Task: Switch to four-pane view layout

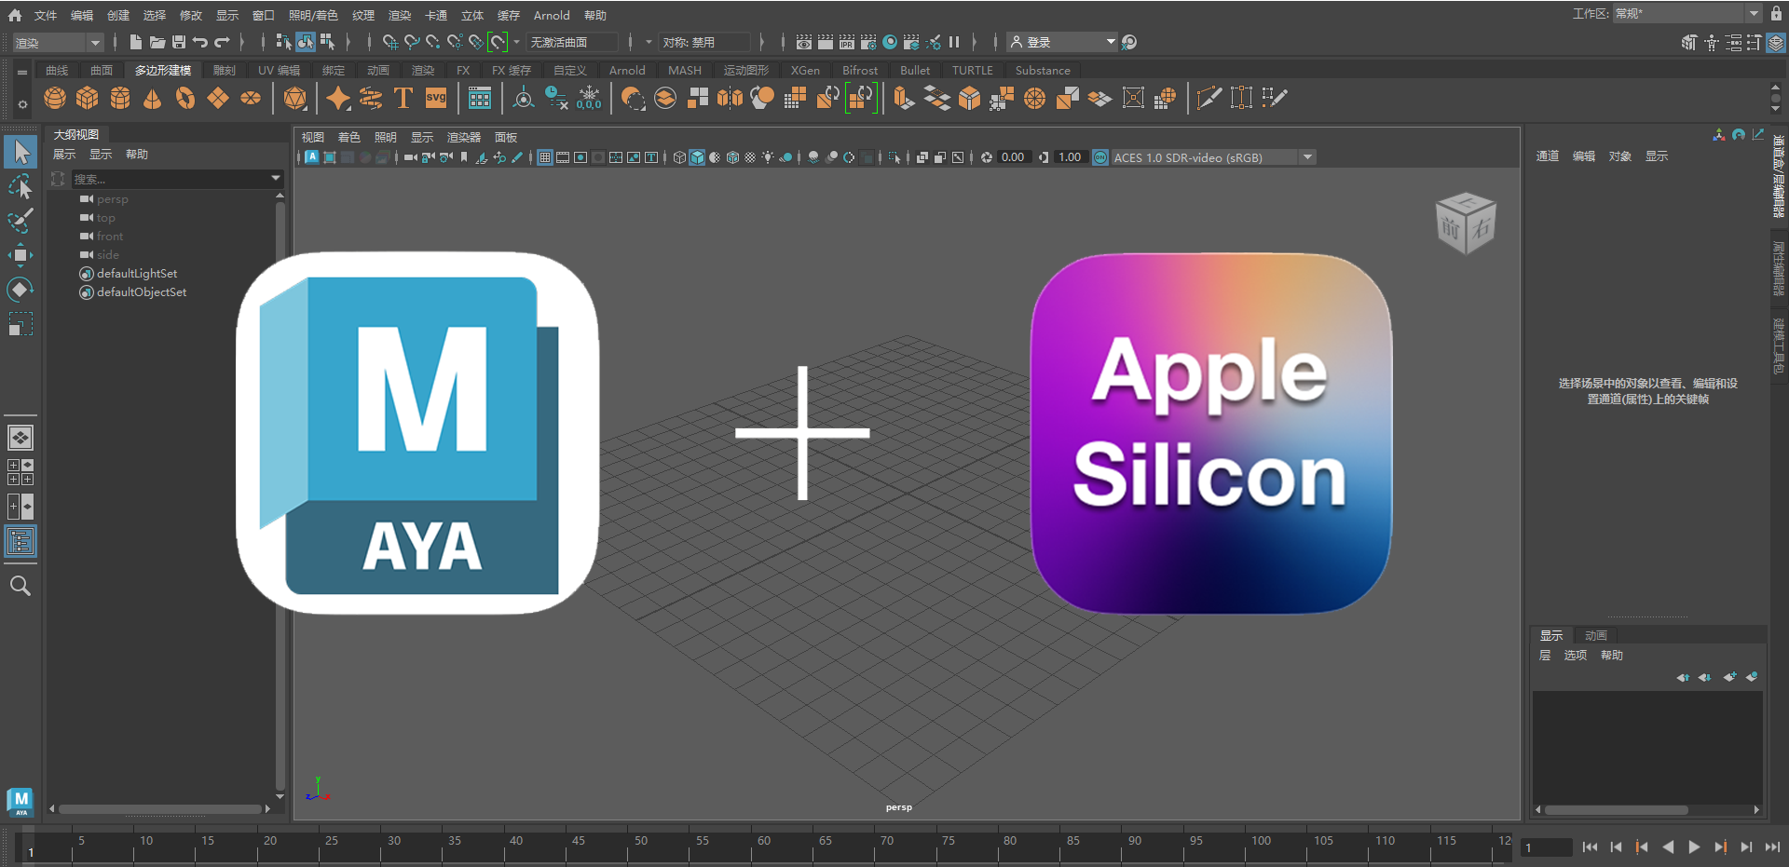Action: coord(20,472)
